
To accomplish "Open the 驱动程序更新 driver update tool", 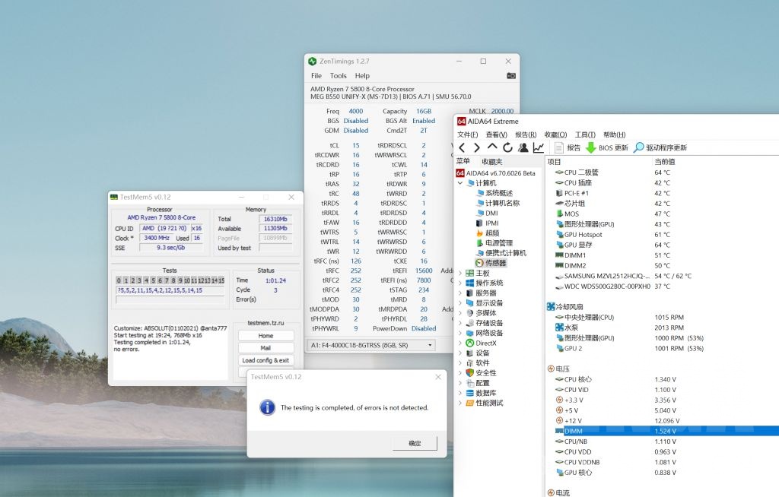I will pyautogui.click(x=660, y=147).
